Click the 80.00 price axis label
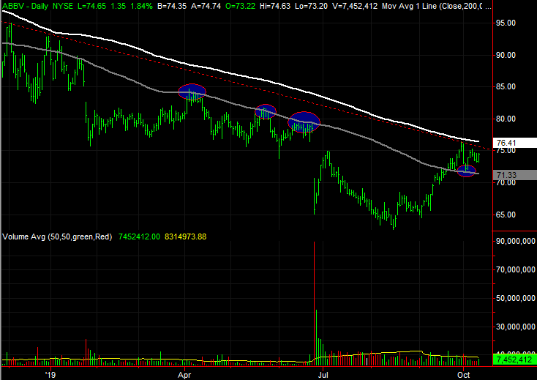Viewport: 537px width, 380px height. tap(506, 119)
